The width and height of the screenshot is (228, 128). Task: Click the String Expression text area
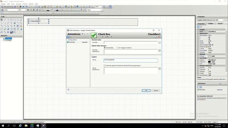click(x=131, y=70)
